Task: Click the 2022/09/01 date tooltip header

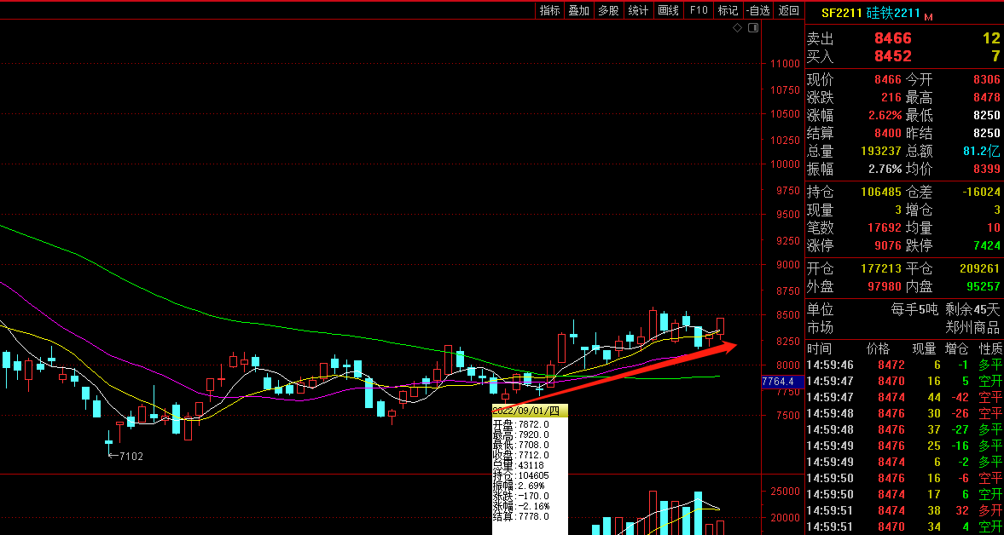Action: 529,411
